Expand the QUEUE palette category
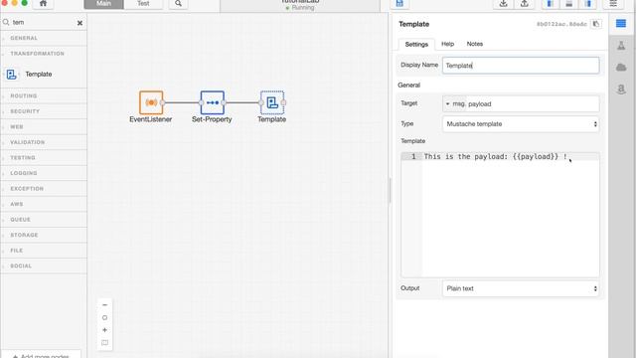636x358 pixels. pos(44,219)
